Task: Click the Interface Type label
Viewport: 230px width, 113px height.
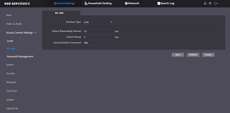Action: pos(73,22)
